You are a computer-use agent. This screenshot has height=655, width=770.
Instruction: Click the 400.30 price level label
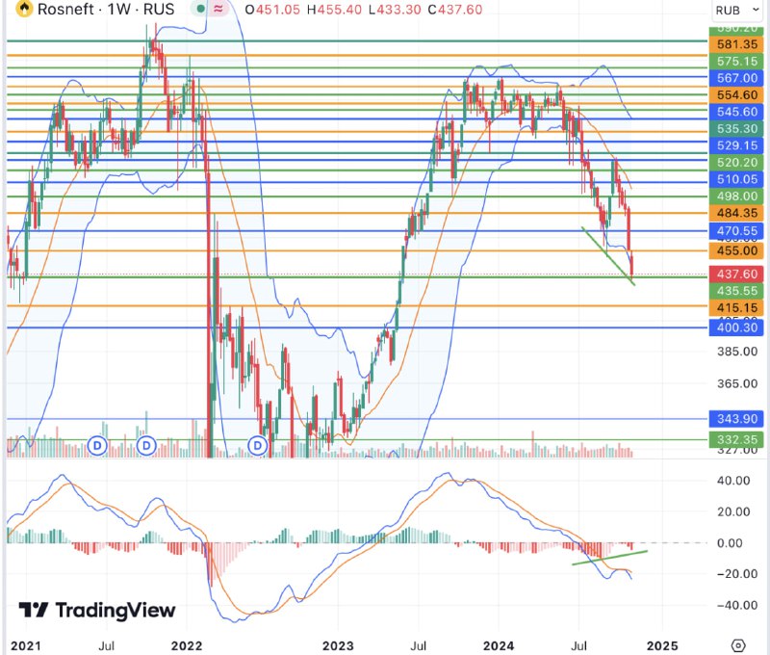click(x=736, y=327)
